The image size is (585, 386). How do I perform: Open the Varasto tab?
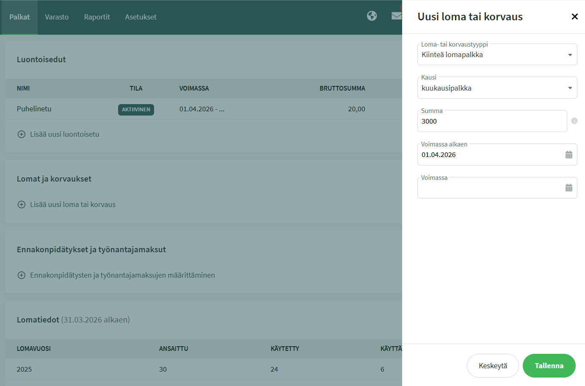(57, 17)
